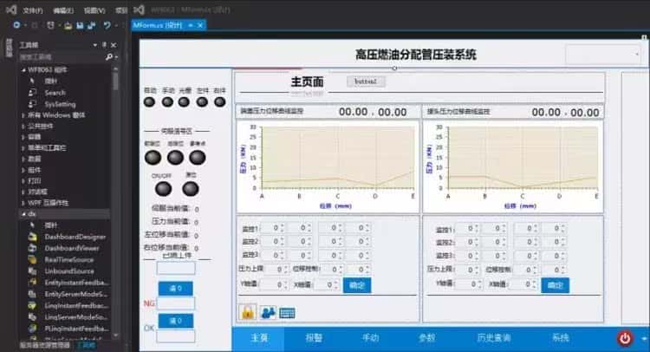Expand the 公共控件 toolbox group
Screen dimensions: 650x352
(x=23, y=126)
